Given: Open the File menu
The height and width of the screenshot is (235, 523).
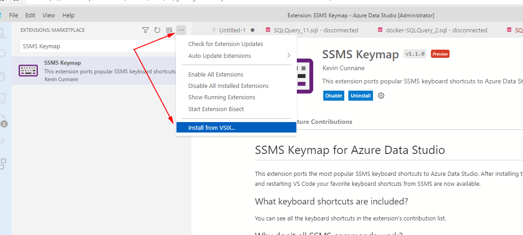Looking at the screenshot, I should pyautogui.click(x=14, y=15).
